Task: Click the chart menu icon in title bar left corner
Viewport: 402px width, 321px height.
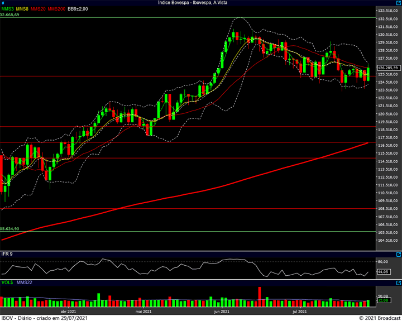Action: coord(3,3)
